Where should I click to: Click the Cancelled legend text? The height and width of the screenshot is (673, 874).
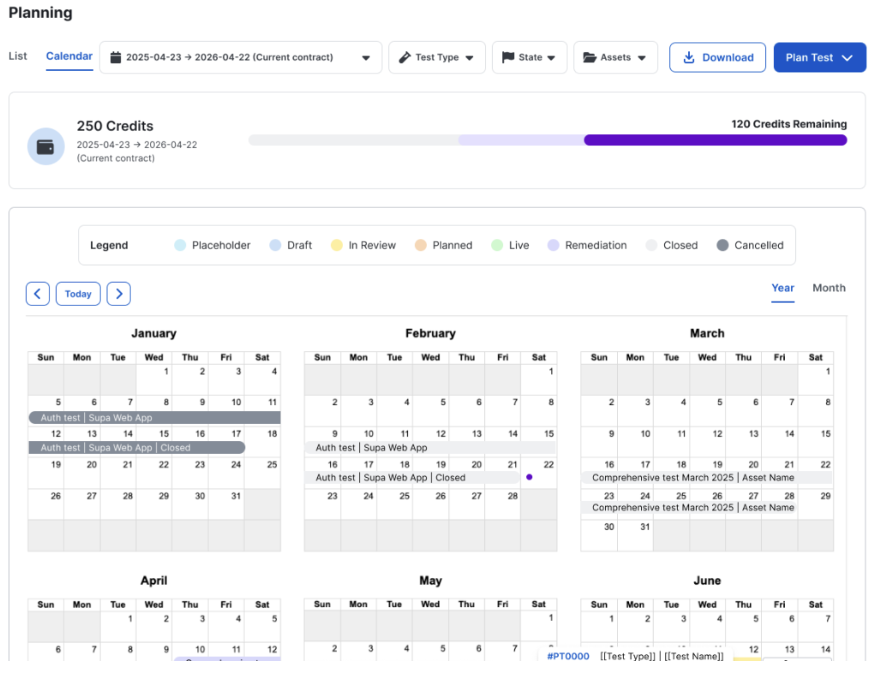click(758, 245)
